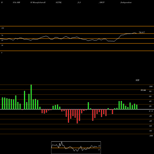Click the RSI axis label 100
Image resolution: width=154 pixels, height=154 pixels.
coord(3,28)
